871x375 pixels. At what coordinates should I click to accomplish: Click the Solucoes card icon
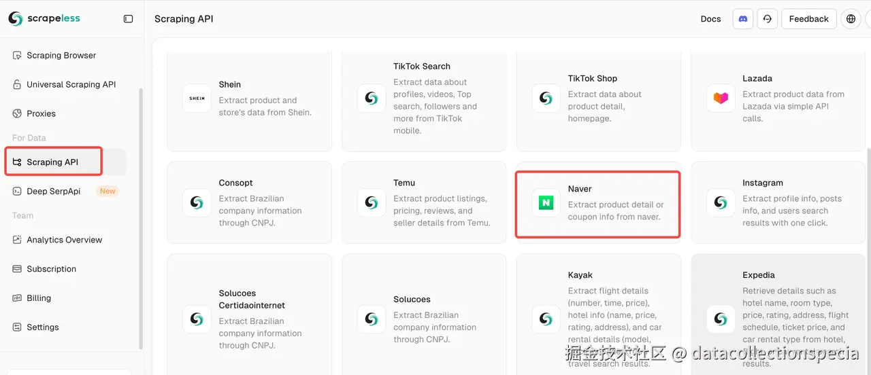click(x=372, y=319)
